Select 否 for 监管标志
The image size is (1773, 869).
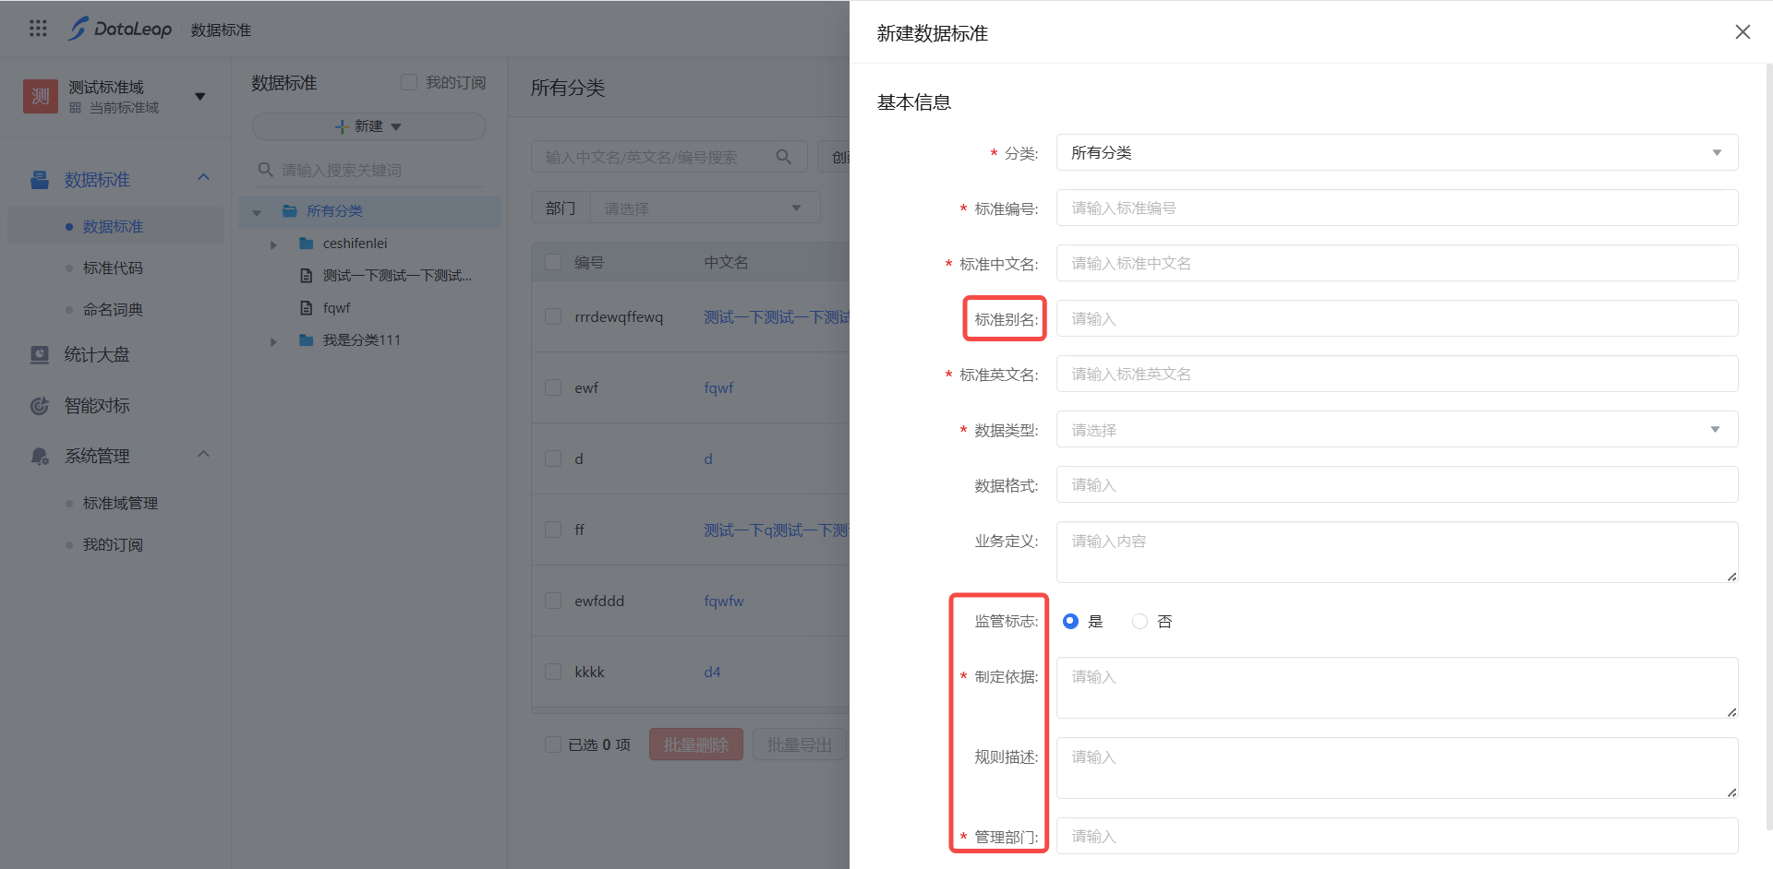pyautogui.click(x=1140, y=622)
